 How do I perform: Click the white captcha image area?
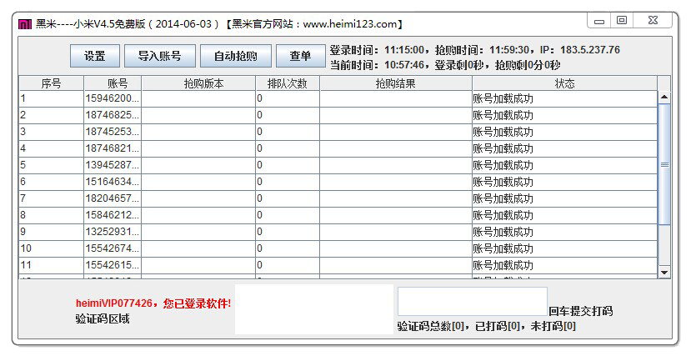(313, 308)
